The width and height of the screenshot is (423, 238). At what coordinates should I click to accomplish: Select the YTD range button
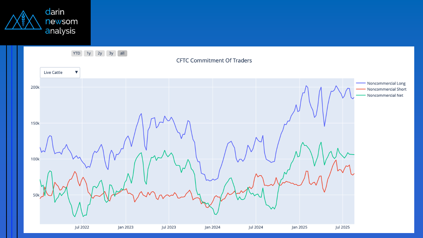point(77,53)
